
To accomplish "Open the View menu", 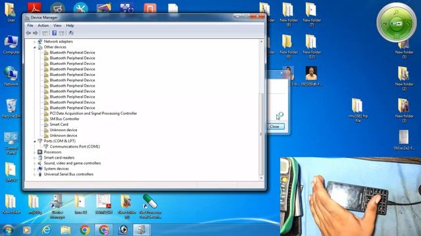I will click(57, 26).
